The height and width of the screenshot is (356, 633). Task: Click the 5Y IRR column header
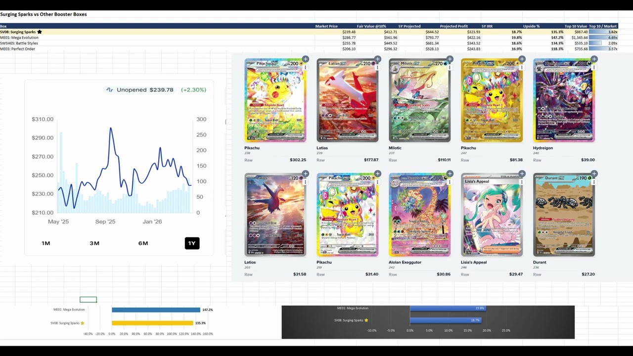pyautogui.click(x=488, y=26)
